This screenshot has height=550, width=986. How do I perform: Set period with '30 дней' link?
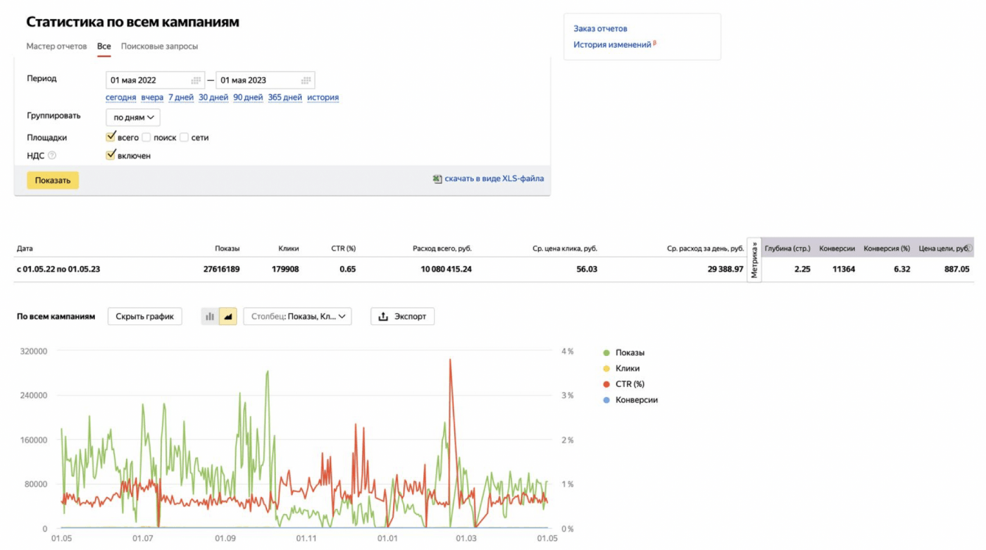pos(213,97)
